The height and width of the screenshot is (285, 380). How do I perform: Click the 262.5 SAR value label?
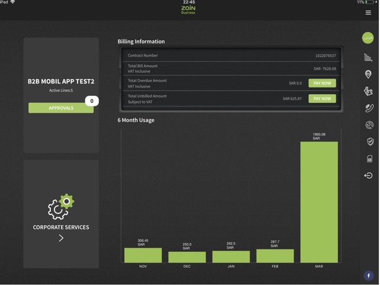(x=230, y=245)
